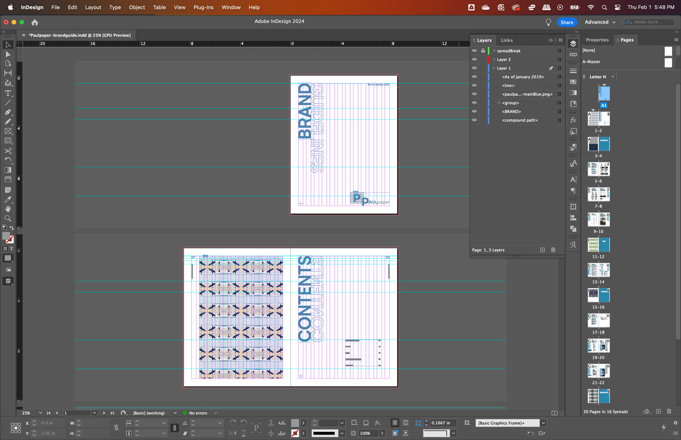Image resolution: width=681 pixels, height=440 pixels.
Task: Select the Hand tool
Action: coord(8,209)
